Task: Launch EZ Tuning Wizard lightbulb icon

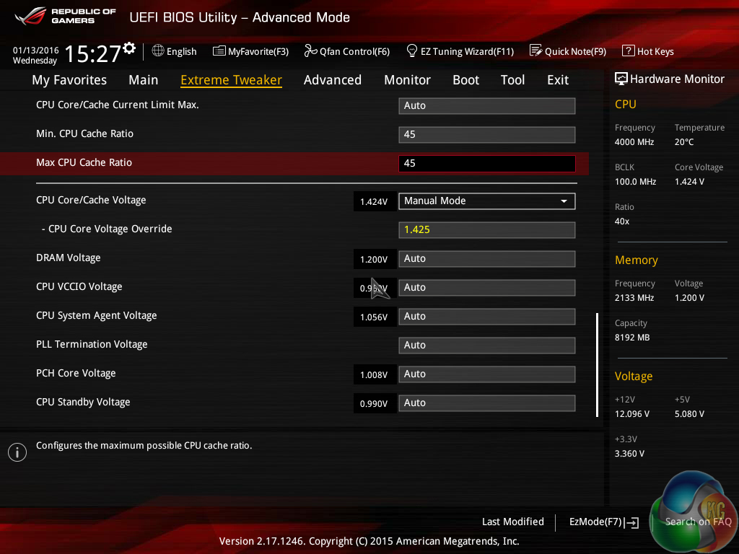Action: tap(412, 50)
